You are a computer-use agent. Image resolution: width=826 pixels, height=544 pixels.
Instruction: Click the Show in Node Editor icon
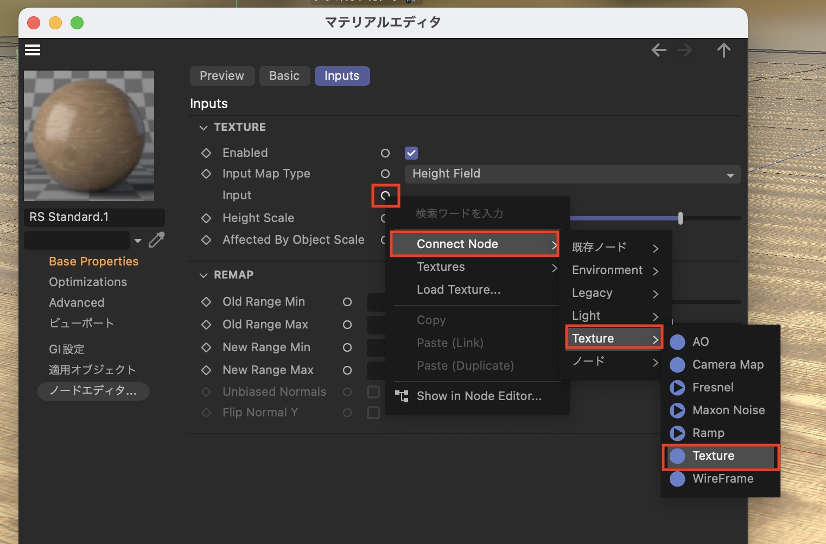coord(402,396)
